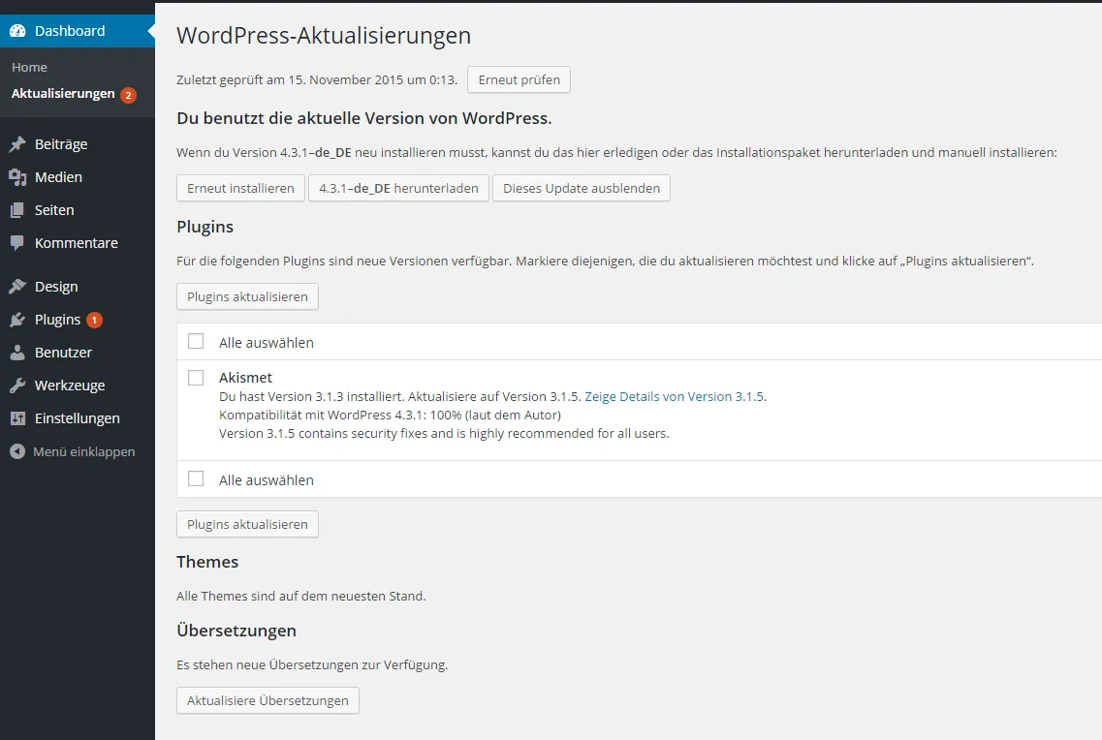The height and width of the screenshot is (740, 1102).
Task: Open the Dashboard menu label
Action: (70, 31)
